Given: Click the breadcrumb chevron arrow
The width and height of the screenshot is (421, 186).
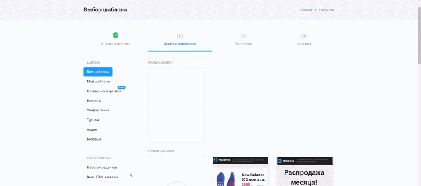Looking at the screenshot, I should 316,10.
